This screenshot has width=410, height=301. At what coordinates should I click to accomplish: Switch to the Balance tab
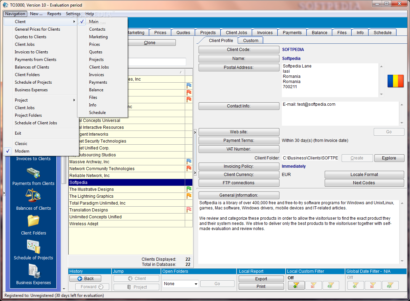tap(319, 33)
